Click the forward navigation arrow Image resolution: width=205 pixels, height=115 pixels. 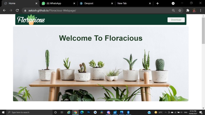coord(11,10)
